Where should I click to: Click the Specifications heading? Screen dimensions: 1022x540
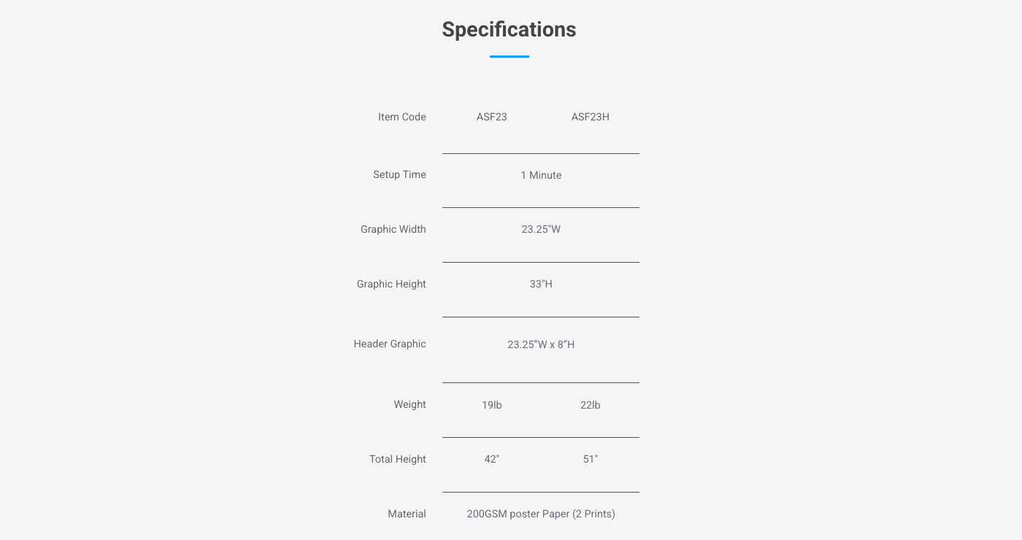click(509, 30)
